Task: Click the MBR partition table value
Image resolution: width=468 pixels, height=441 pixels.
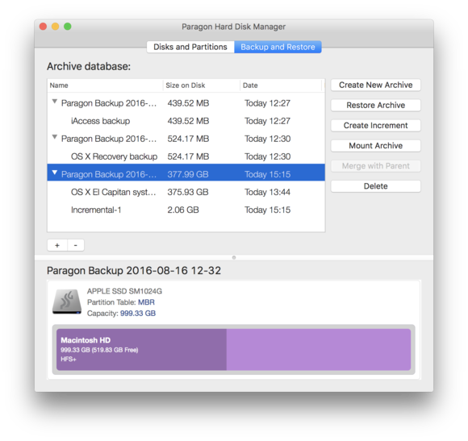Action: pyautogui.click(x=146, y=302)
